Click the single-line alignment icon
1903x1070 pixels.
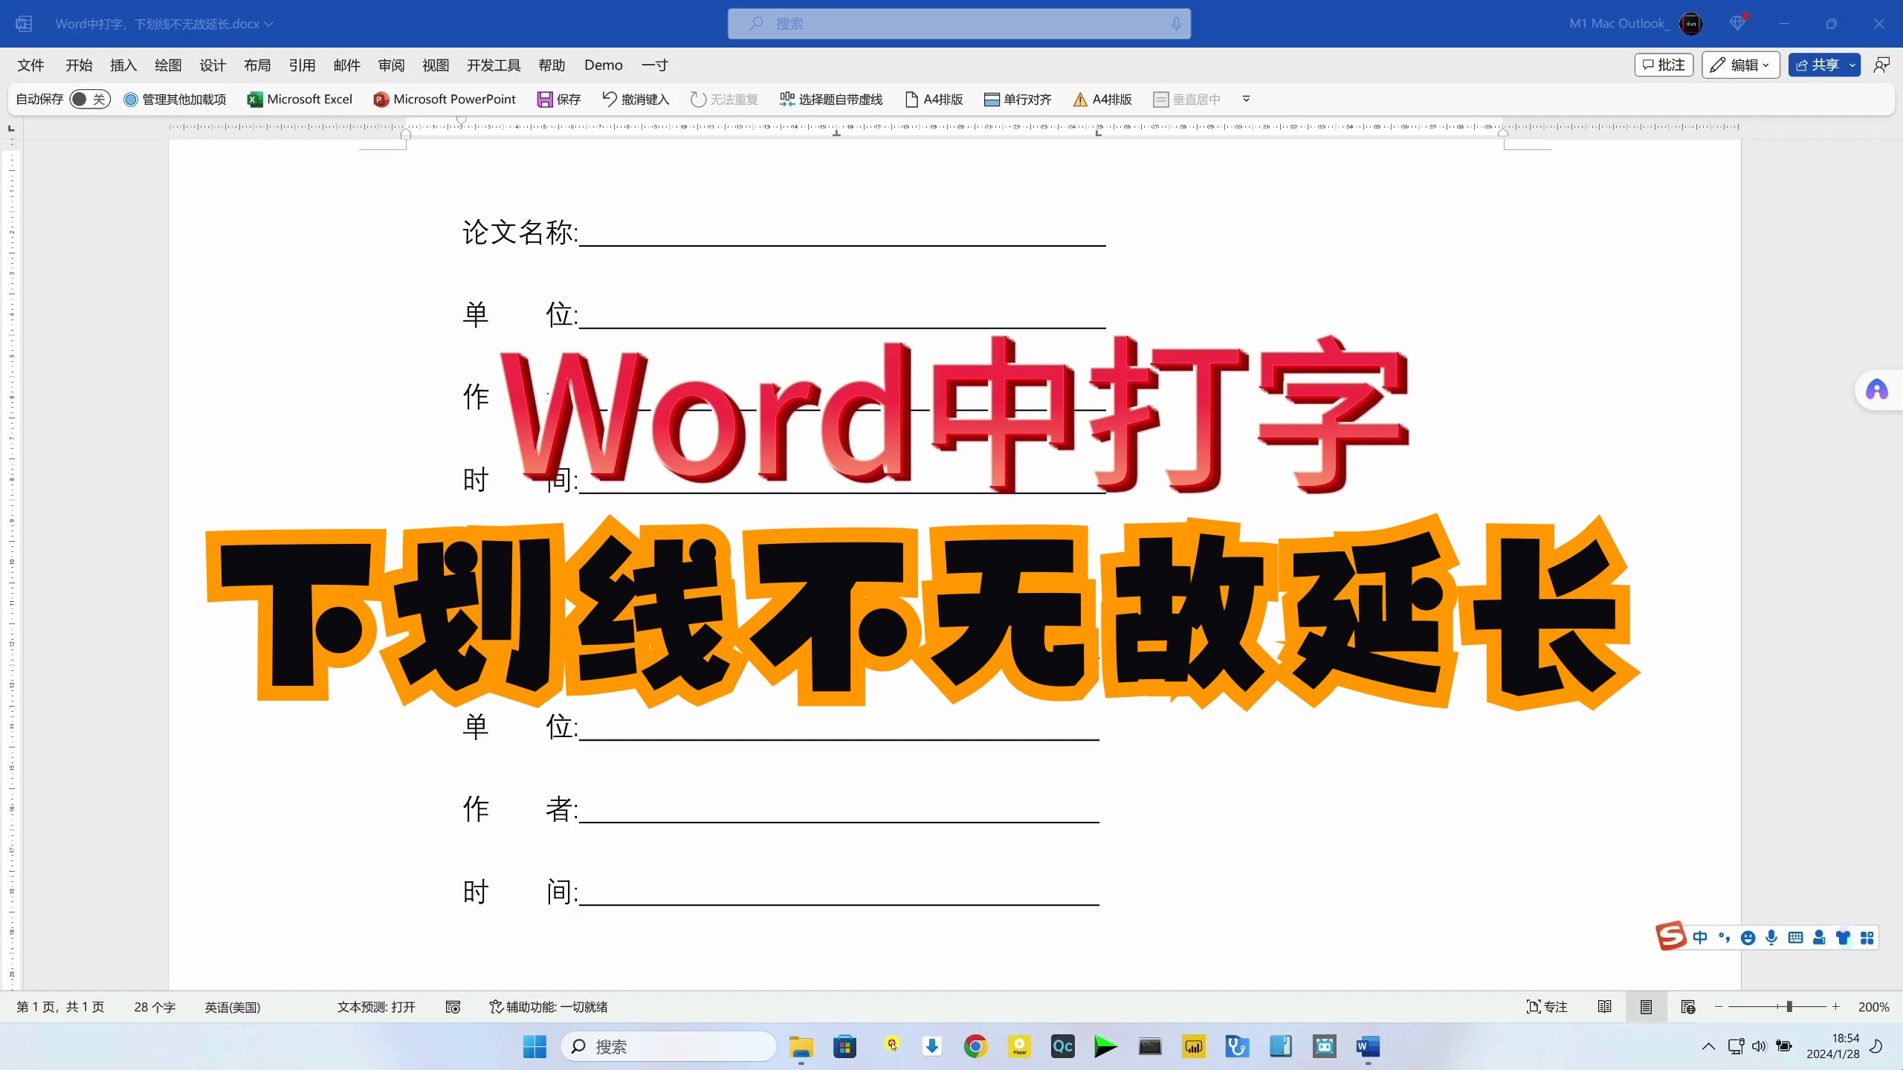992,100
